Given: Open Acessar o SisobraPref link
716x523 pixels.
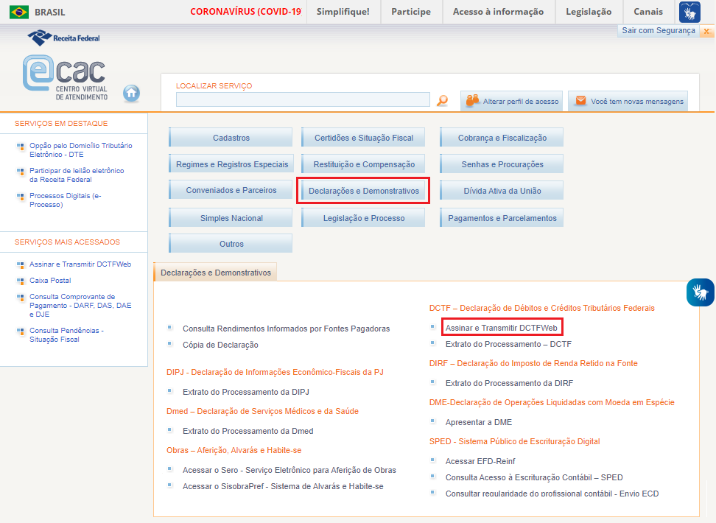Looking at the screenshot, I should 283,486.
